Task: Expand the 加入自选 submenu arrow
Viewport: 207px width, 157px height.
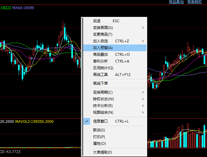Action: coord(143,41)
